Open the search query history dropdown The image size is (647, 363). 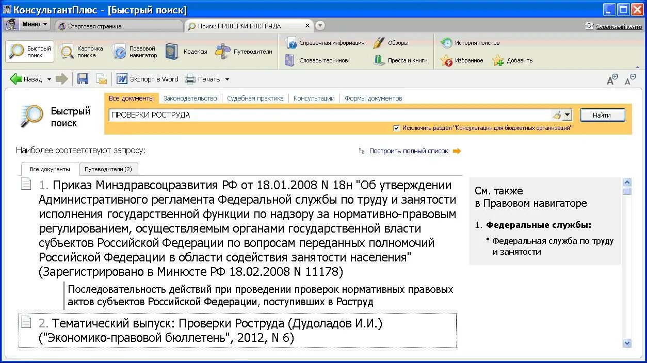click(567, 115)
